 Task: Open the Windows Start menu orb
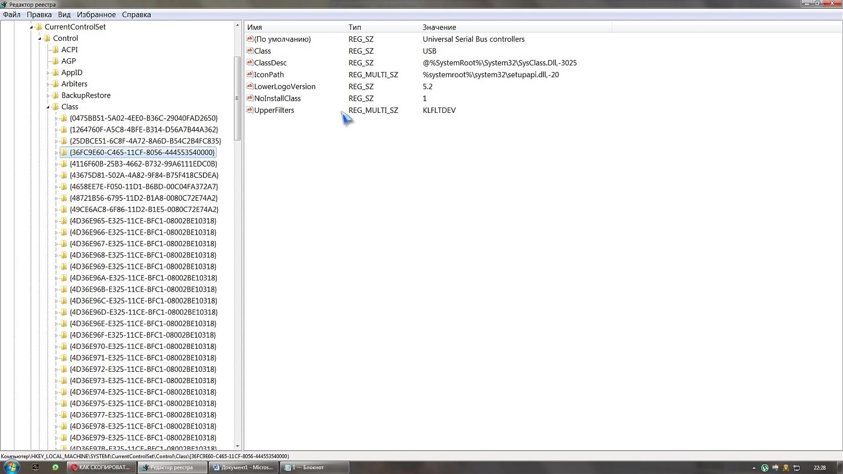click(x=11, y=467)
